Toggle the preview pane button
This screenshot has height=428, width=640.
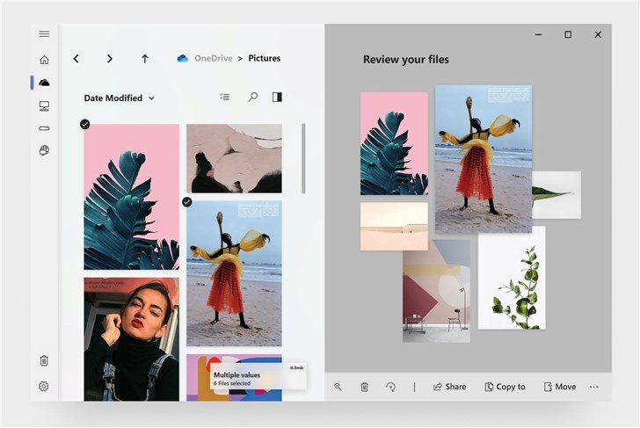pos(277,98)
